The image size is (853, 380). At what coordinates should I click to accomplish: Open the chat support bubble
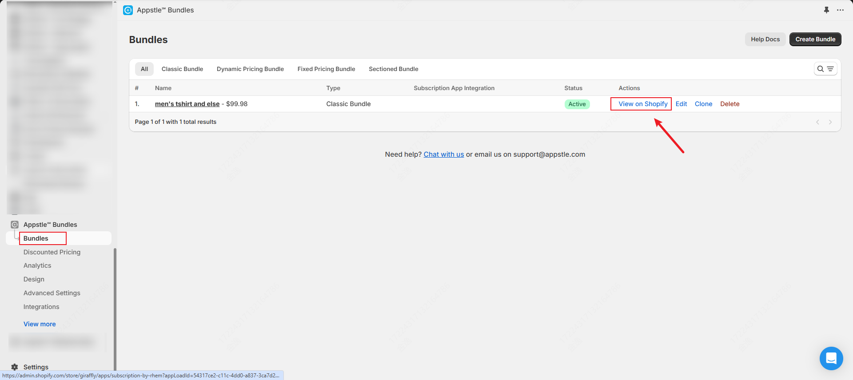[831, 358]
